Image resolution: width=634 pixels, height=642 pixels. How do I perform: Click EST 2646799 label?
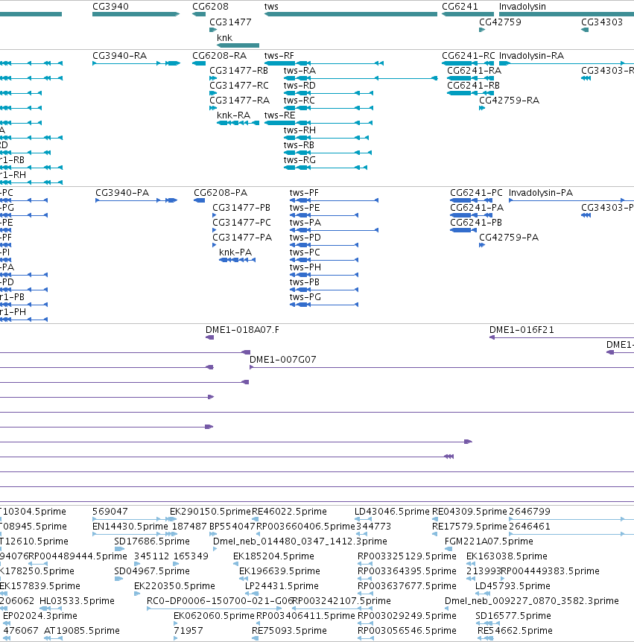530,512
